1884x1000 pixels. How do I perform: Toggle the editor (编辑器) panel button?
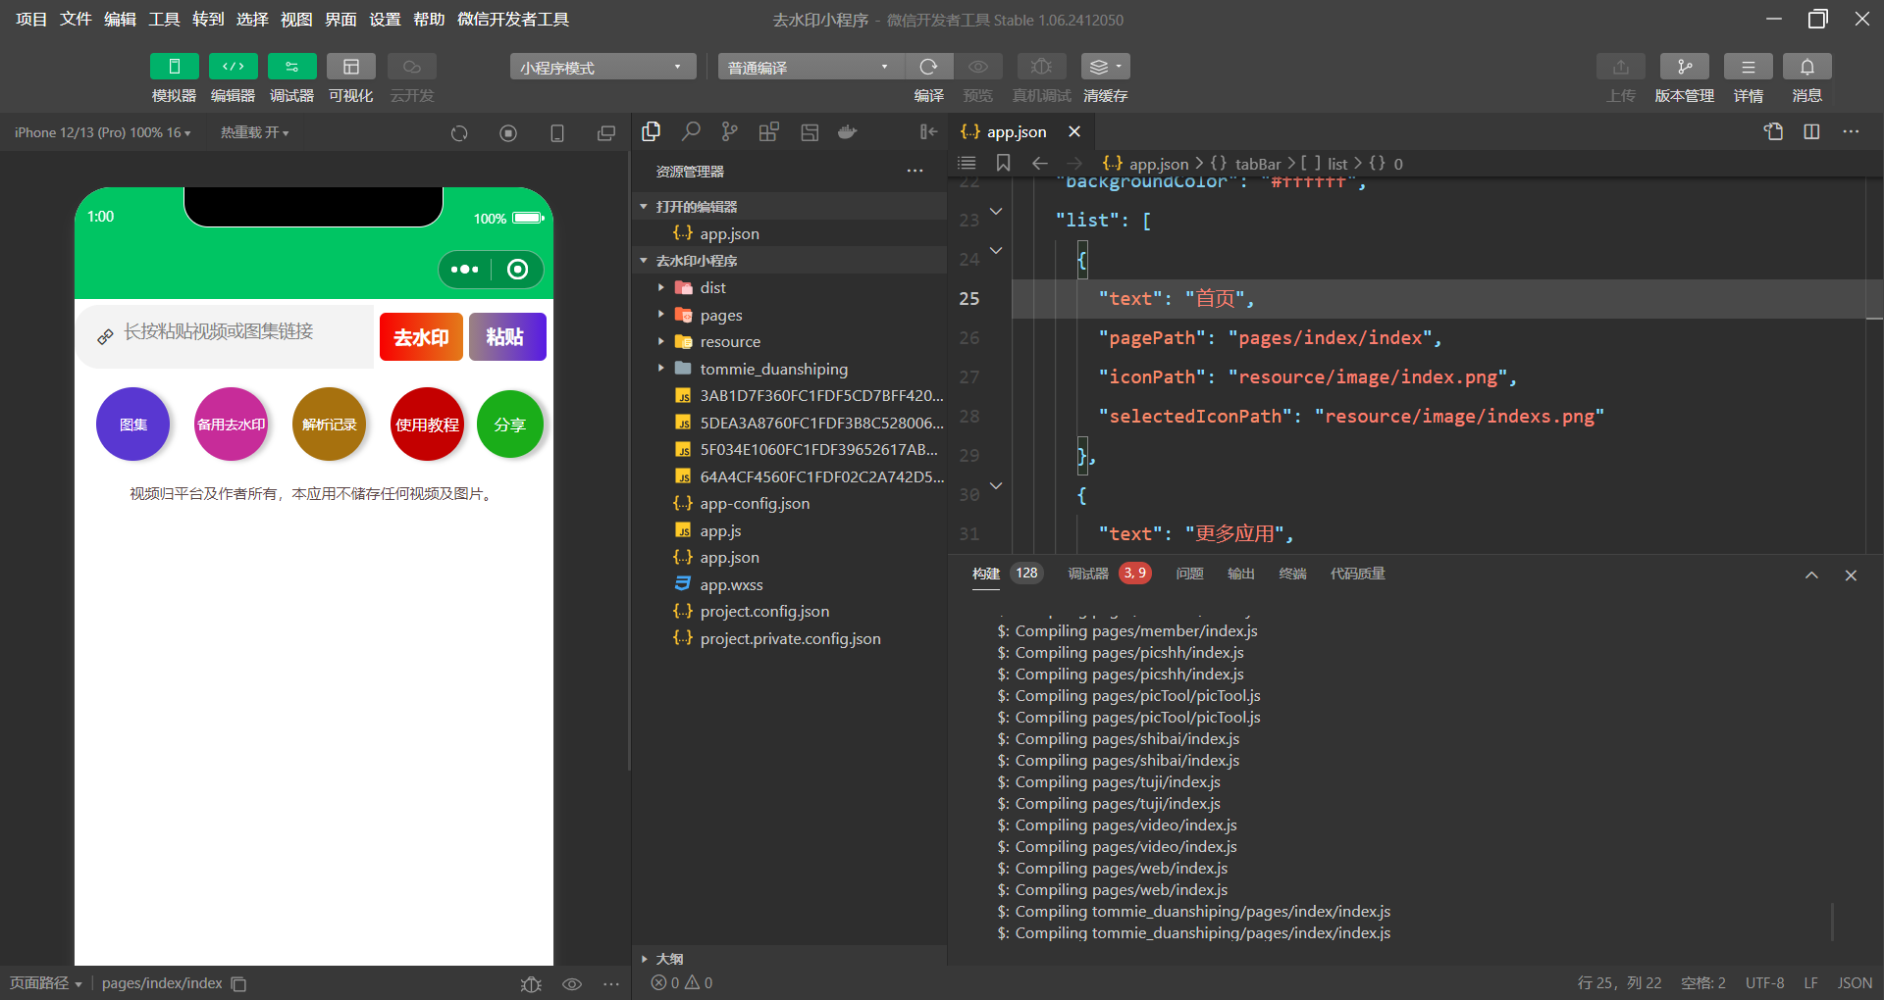(x=233, y=67)
